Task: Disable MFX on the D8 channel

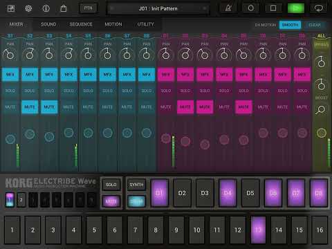Action: (x=302, y=75)
